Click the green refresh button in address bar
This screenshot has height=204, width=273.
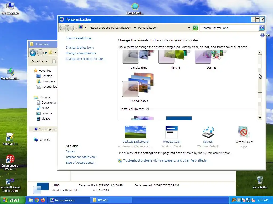(x=195, y=28)
